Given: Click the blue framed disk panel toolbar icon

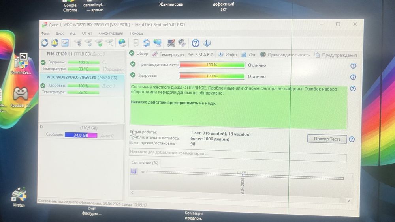Looking at the screenshot, I should (x=65, y=43).
